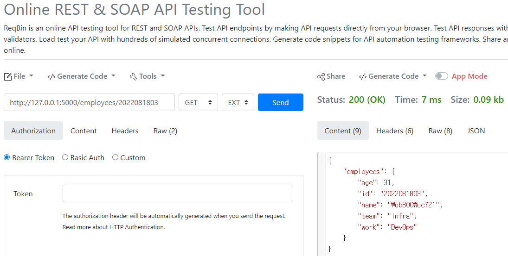The height and width of the screenshot is (256, 508).
Task: Open the response Headers (6) tab
Action: point(395,131)
